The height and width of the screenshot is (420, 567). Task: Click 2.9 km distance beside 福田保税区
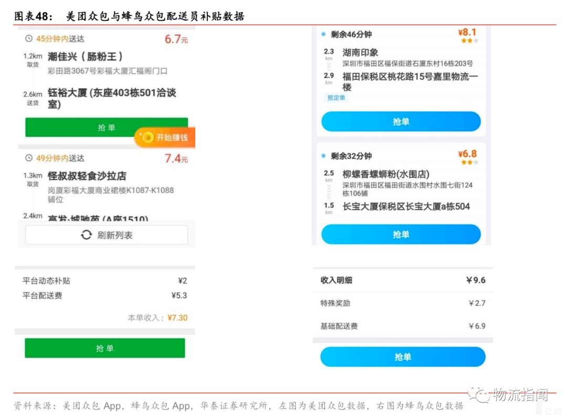[x=329, y=78]
